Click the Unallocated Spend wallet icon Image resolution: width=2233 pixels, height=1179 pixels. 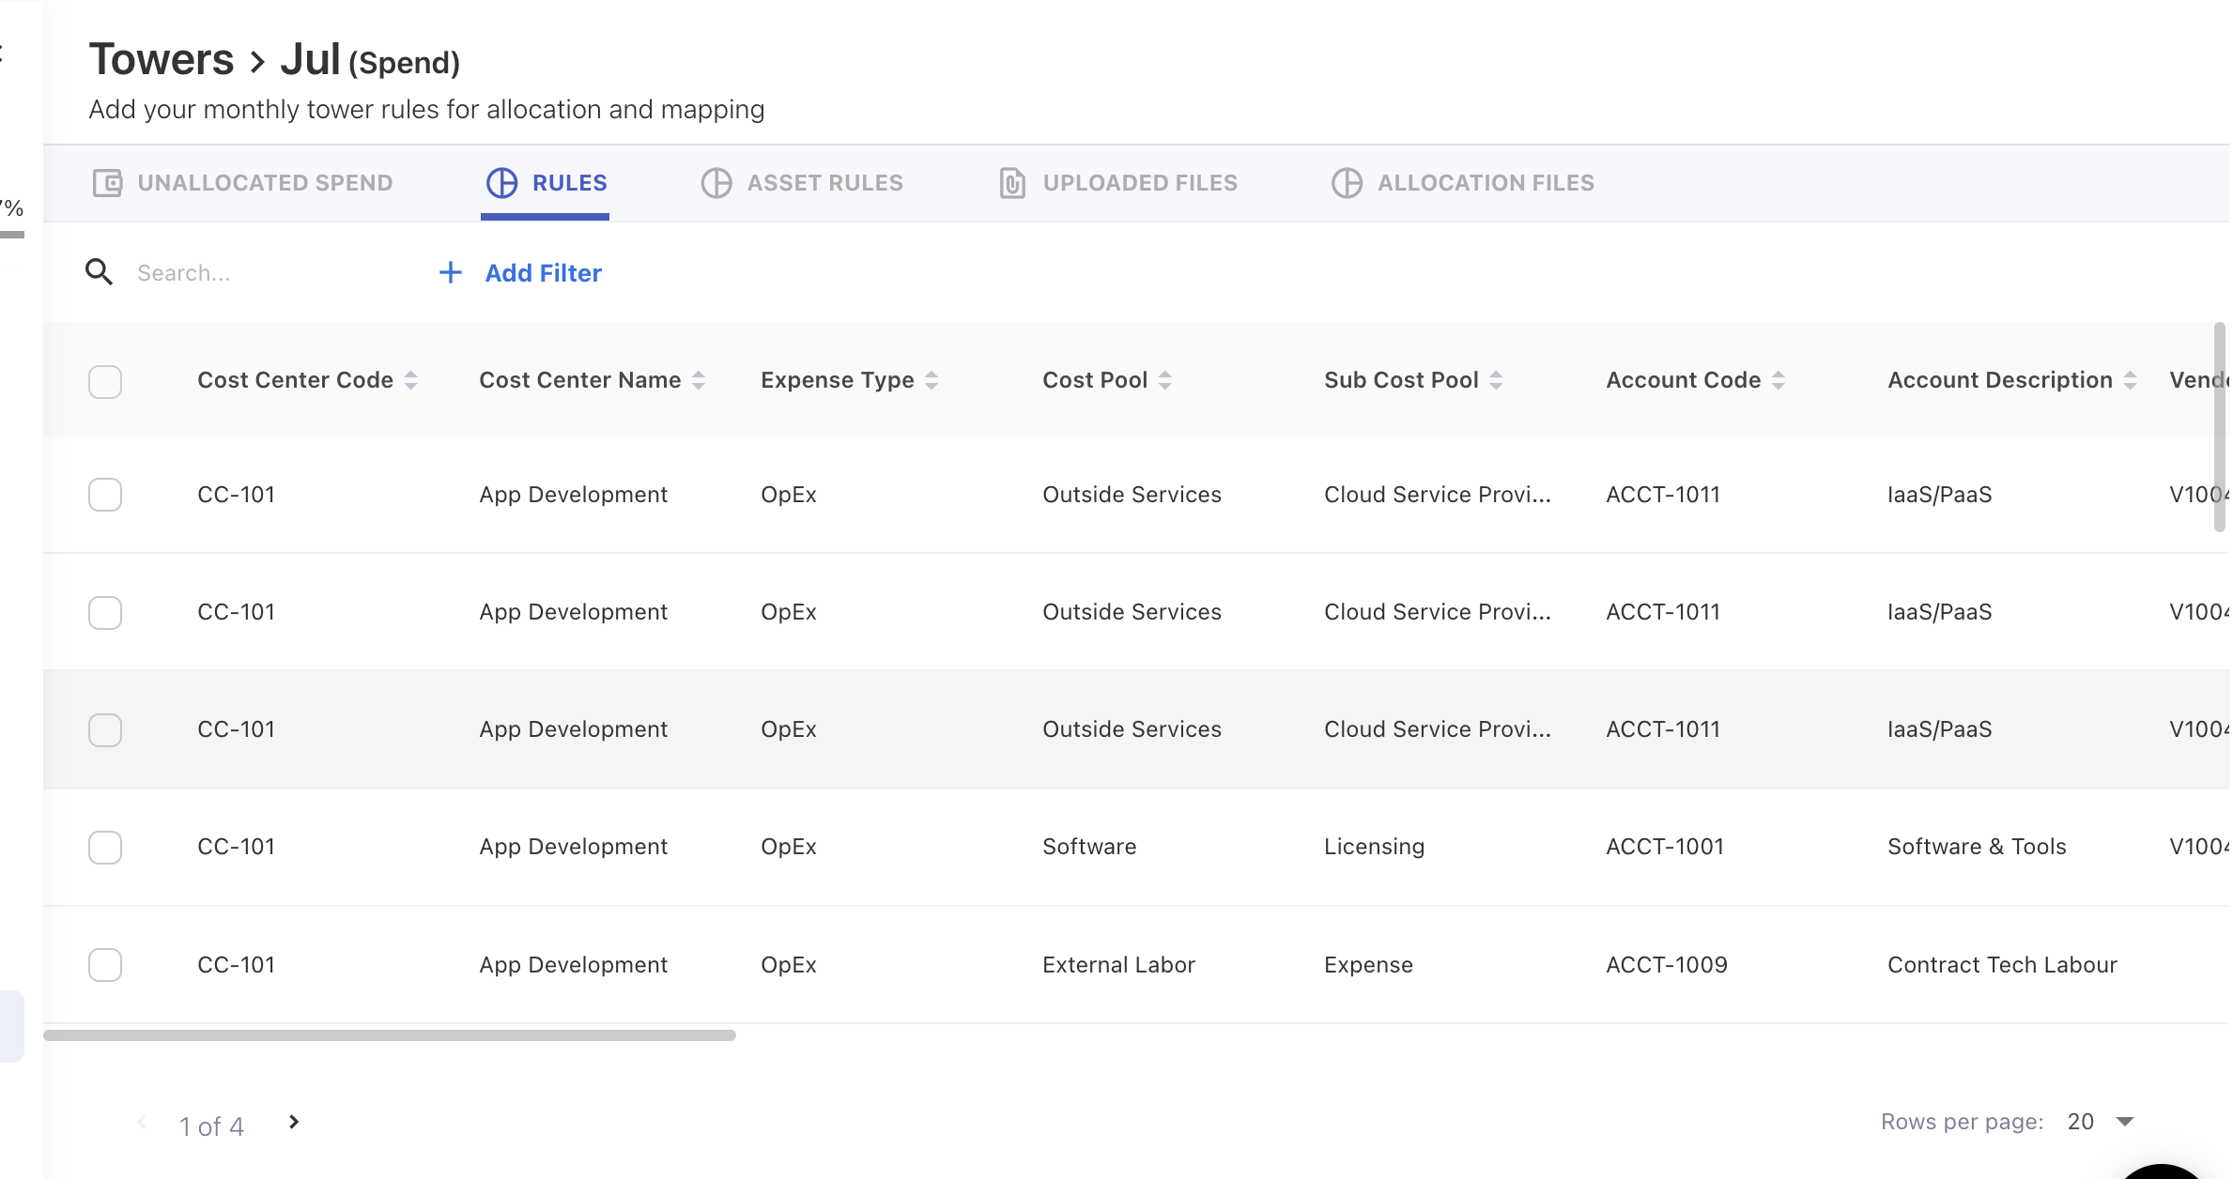(x=107, y=182)
